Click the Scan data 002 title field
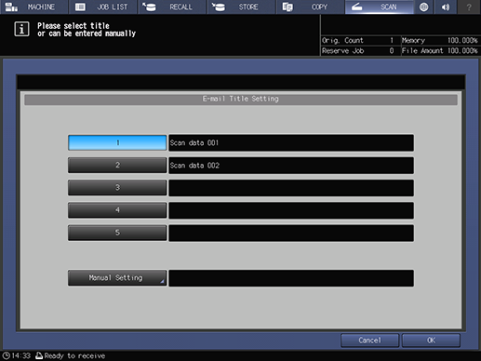 (291, 166)
